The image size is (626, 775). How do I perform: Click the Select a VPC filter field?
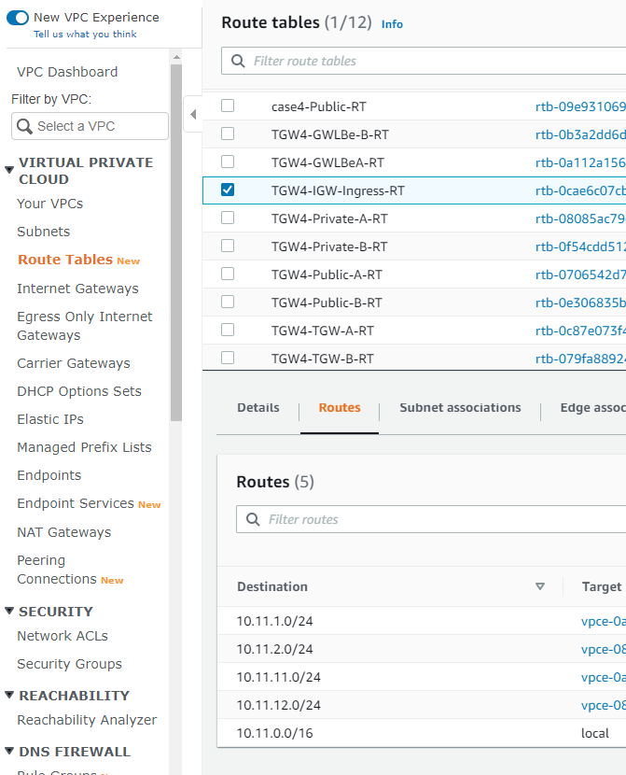coord(90,126)
